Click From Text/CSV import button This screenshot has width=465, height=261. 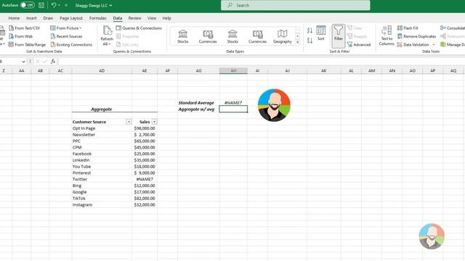(x=24, y=28)
